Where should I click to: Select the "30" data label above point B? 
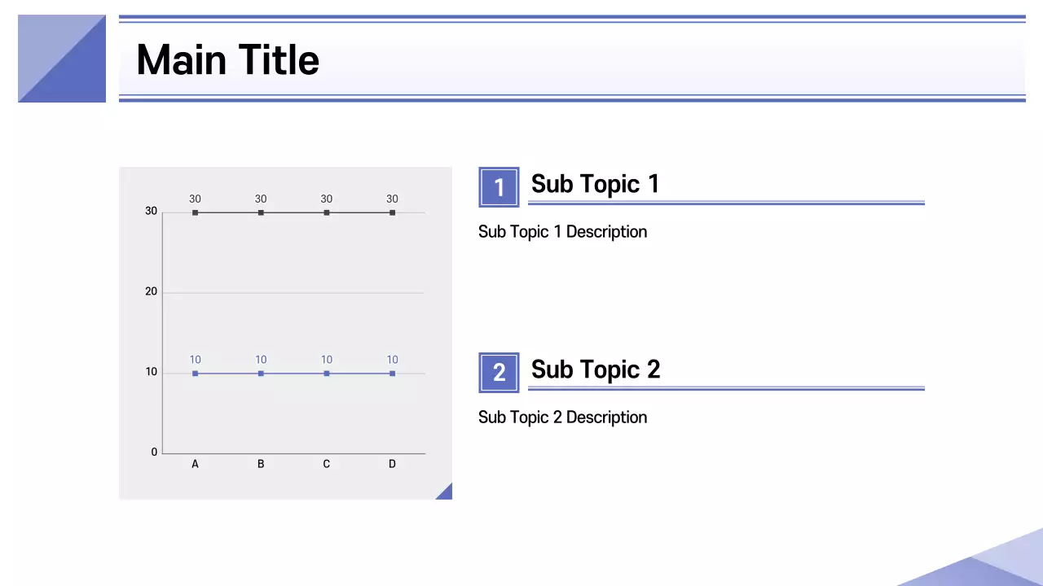click(261, 199)
